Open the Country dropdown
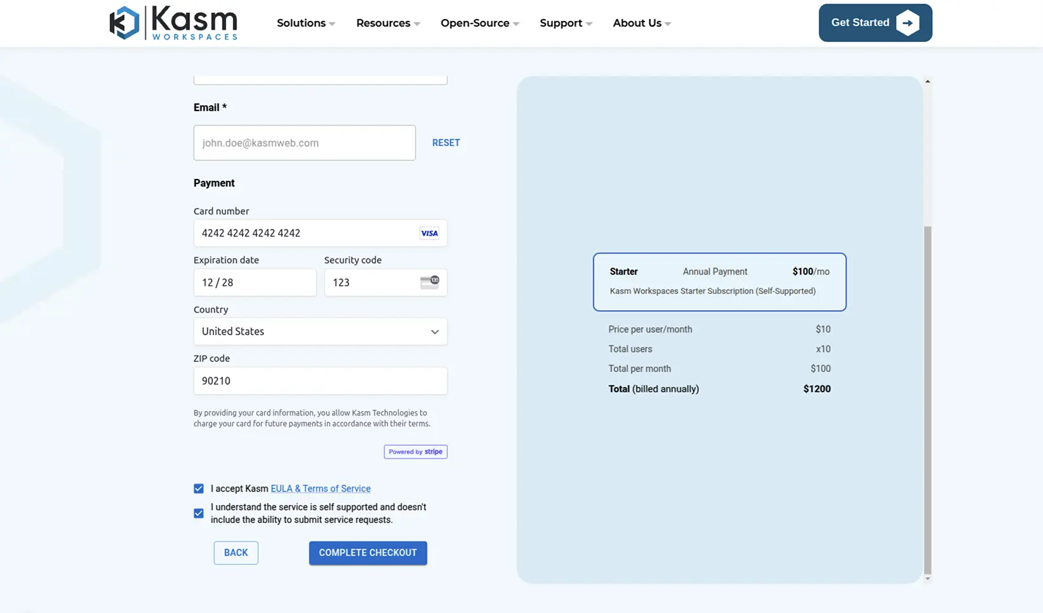The width and height of the screenshot is (1043, 613). tap(320, 332)
